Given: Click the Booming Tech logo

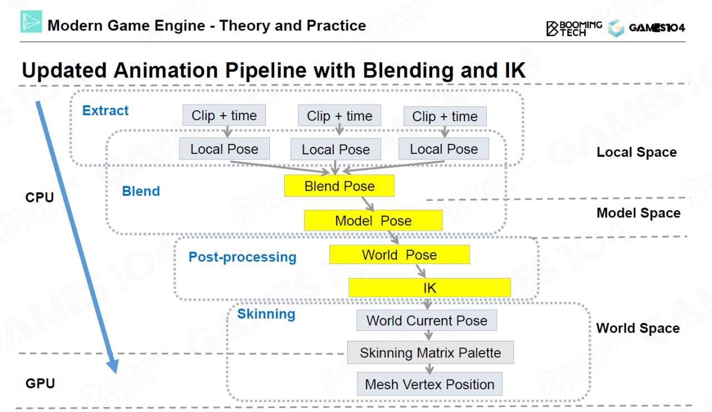Looking at the screenshot, I should click(573, 28).
